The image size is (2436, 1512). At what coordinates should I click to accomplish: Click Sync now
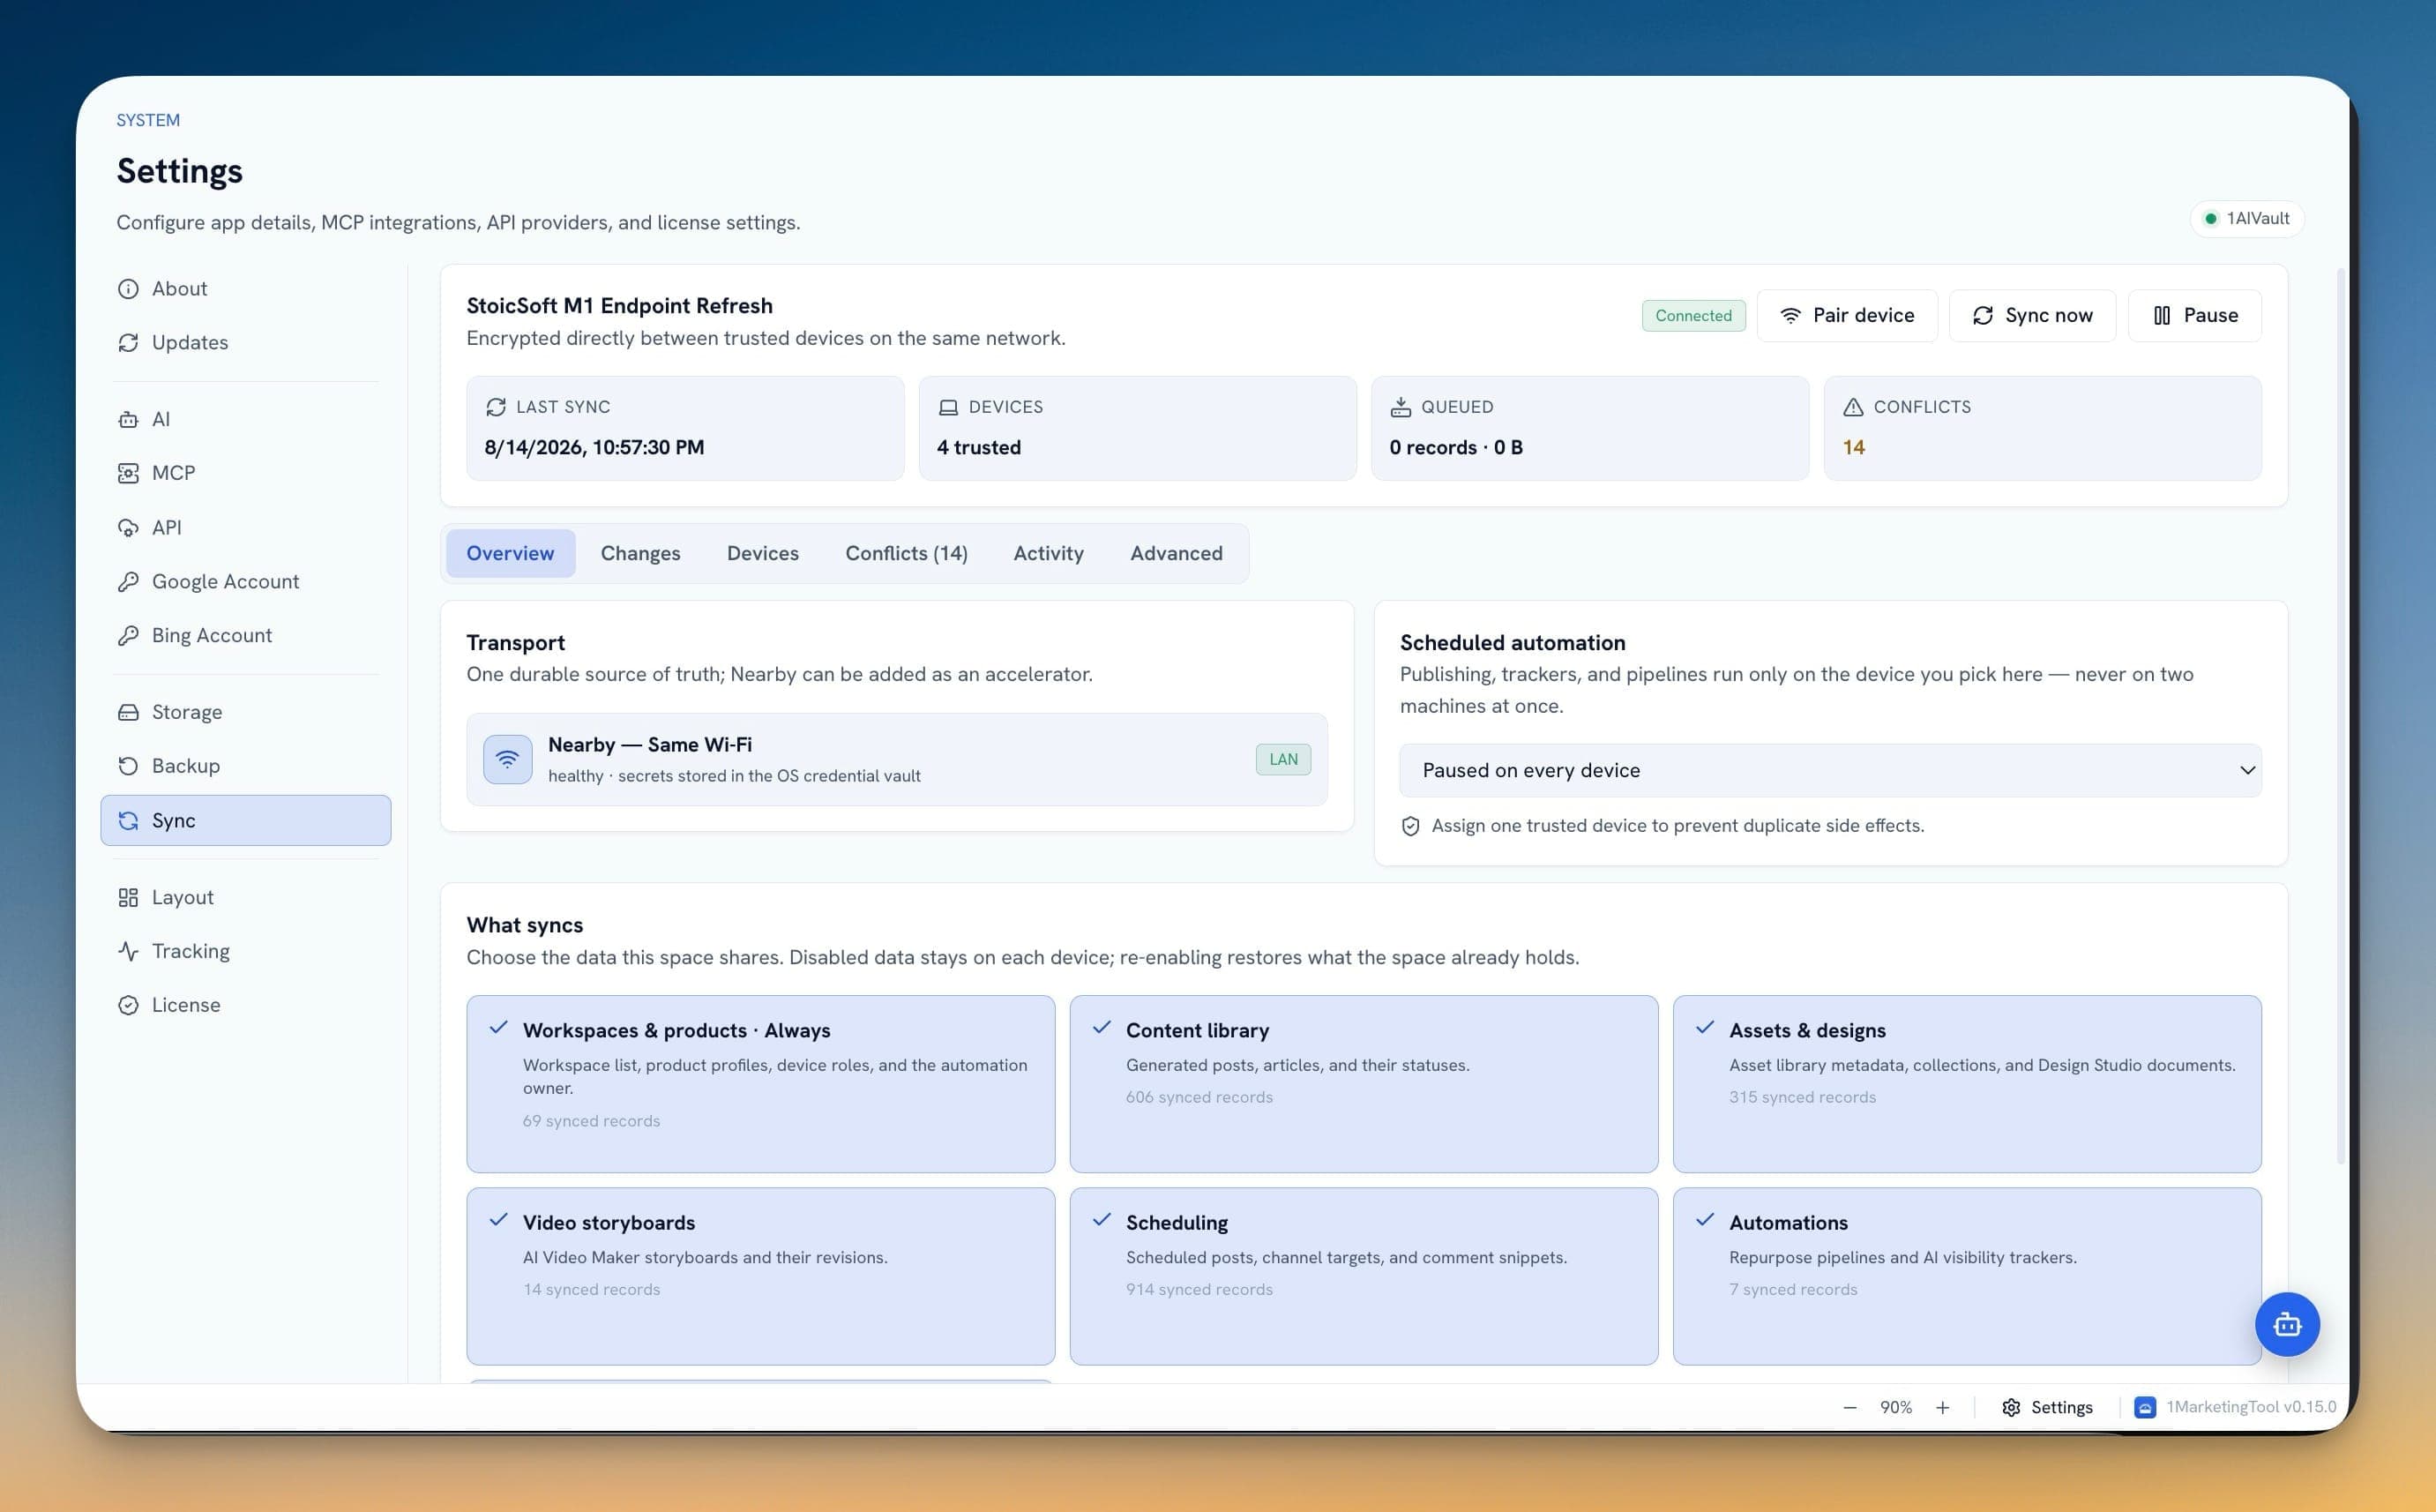pyautogui.click(x=2032, y=316)
